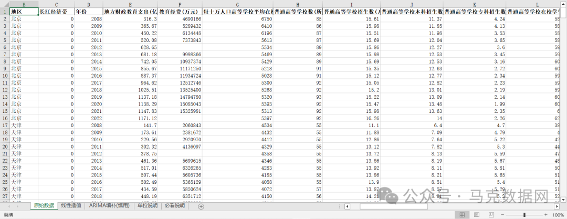Select column C header

pos(56,4)
